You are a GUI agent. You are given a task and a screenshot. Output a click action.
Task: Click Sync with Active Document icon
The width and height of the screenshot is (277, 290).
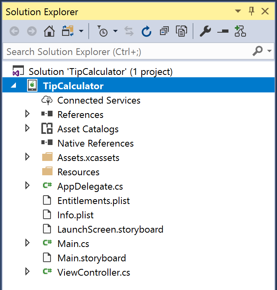click(129, 31)
